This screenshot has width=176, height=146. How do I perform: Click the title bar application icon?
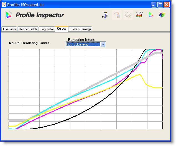click(4, 5)
